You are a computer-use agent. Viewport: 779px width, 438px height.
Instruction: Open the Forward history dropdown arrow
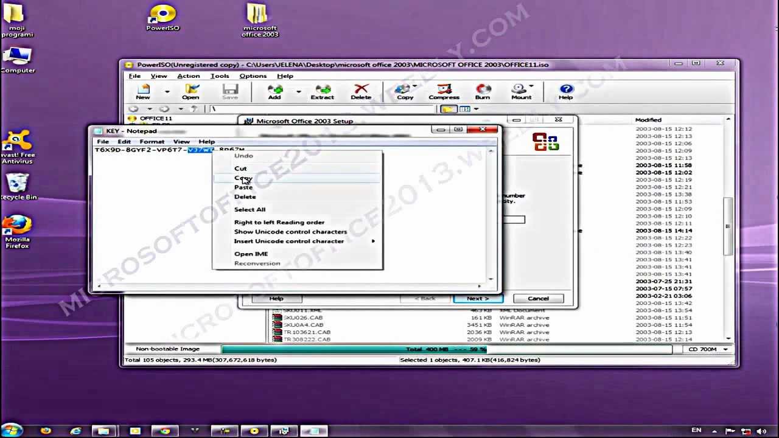click(x=180, y=109)
